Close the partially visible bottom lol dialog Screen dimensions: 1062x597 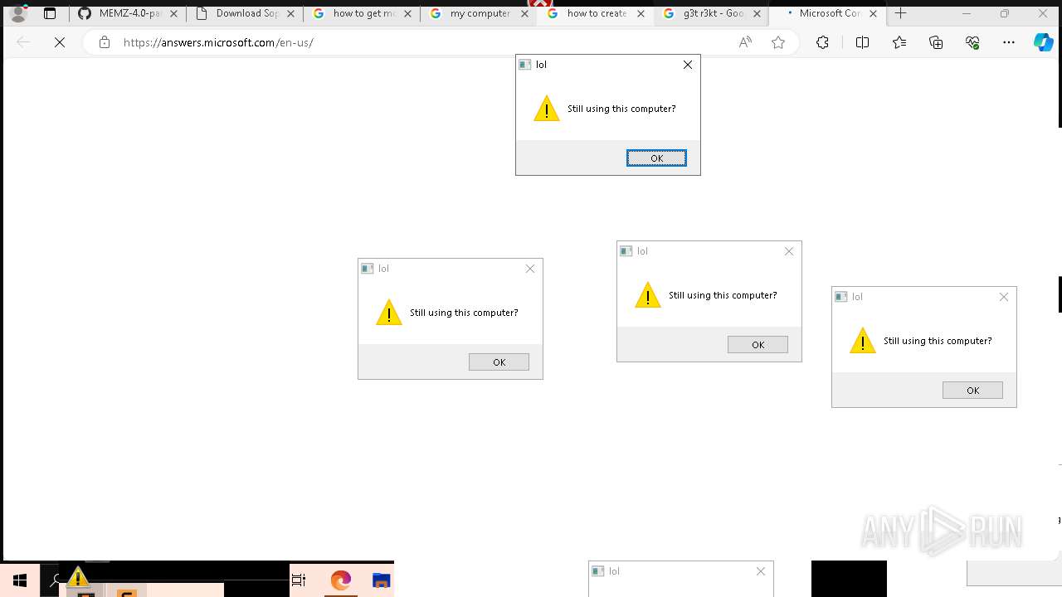(x=761, y=571)
